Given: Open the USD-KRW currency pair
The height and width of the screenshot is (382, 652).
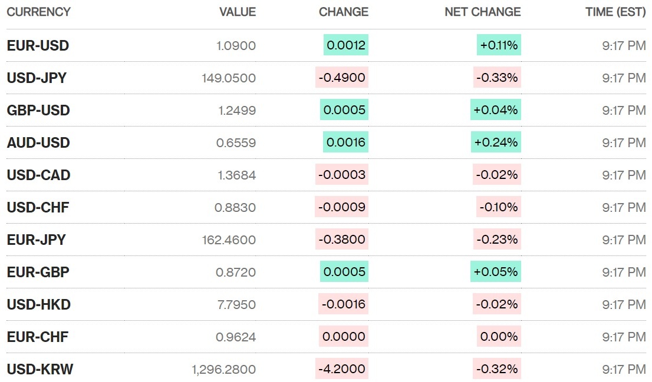Looking at the screenshot, I should click(40, 369).
